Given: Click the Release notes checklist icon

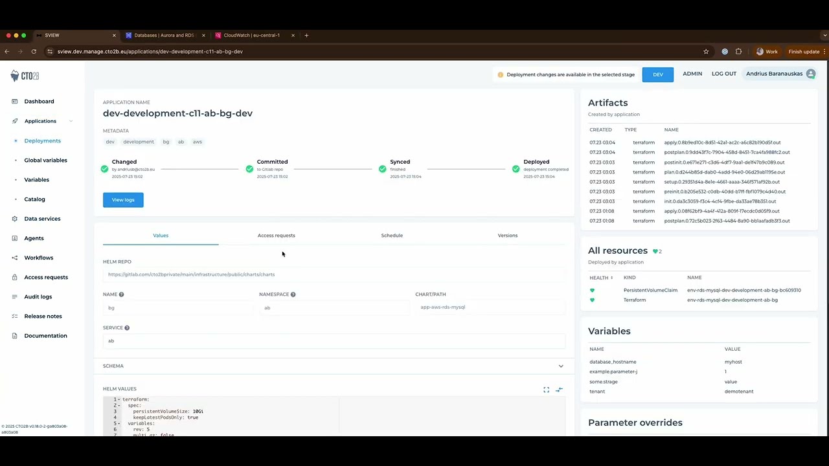Looking at the screenshot, I should pyautogui.click(x=14, y=316).
